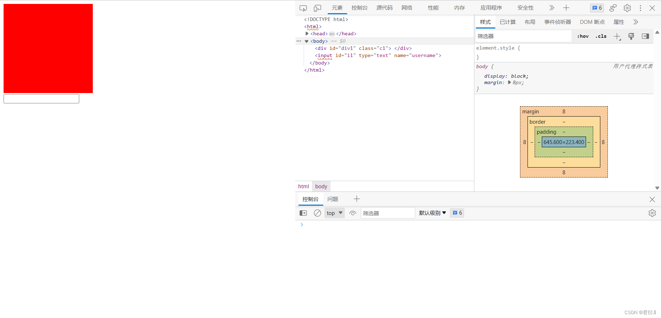Show more DevTools tabs chevron
The height and width of the screenshot is (318, 661).
pyautogui.click(x=552, y=8)
